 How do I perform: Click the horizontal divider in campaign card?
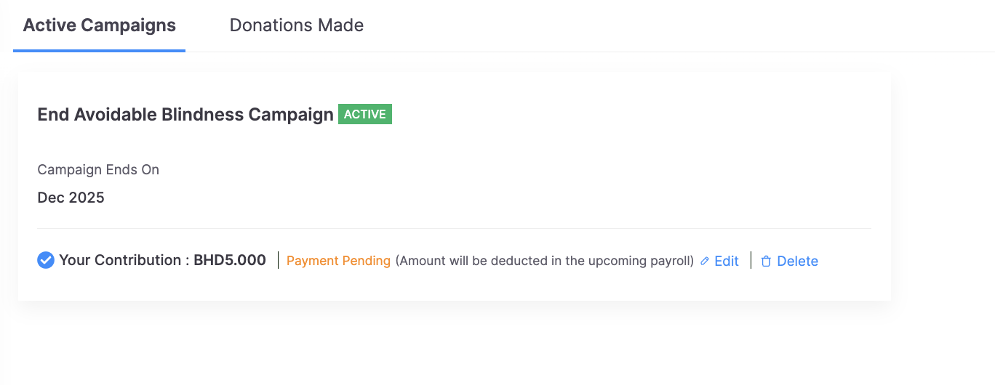[x=454, y=229]
